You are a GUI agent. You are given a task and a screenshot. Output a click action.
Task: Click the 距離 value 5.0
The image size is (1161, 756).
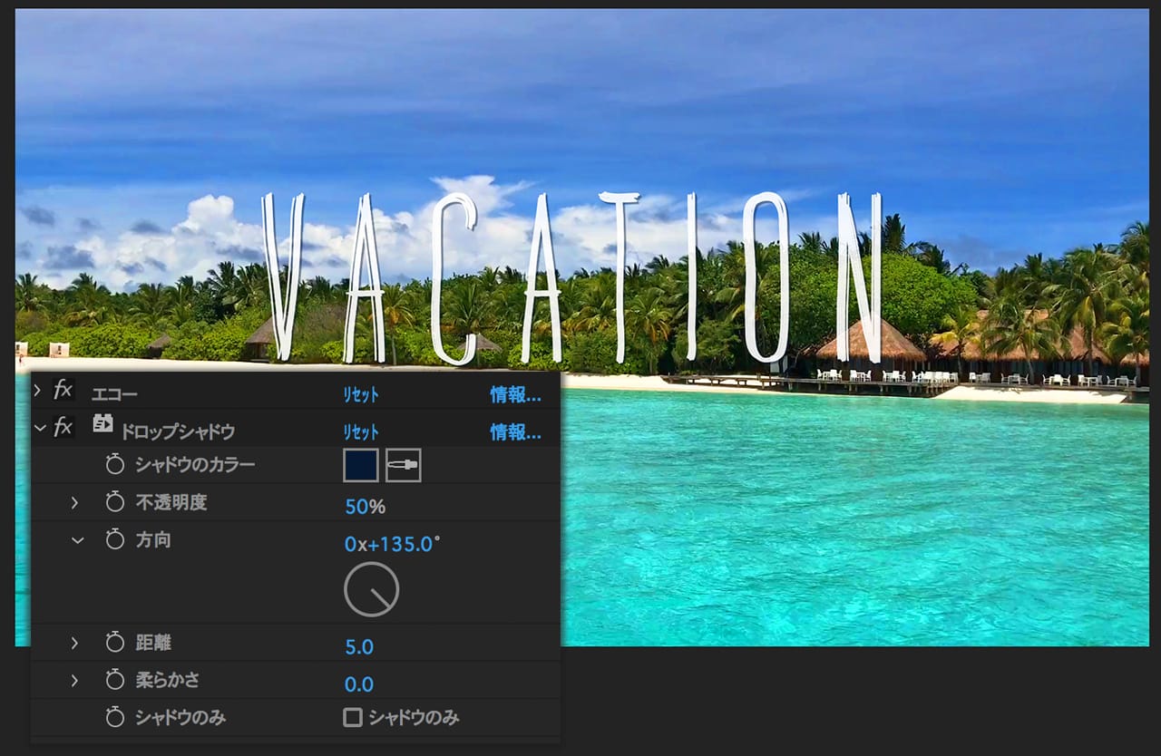point(359,647)
